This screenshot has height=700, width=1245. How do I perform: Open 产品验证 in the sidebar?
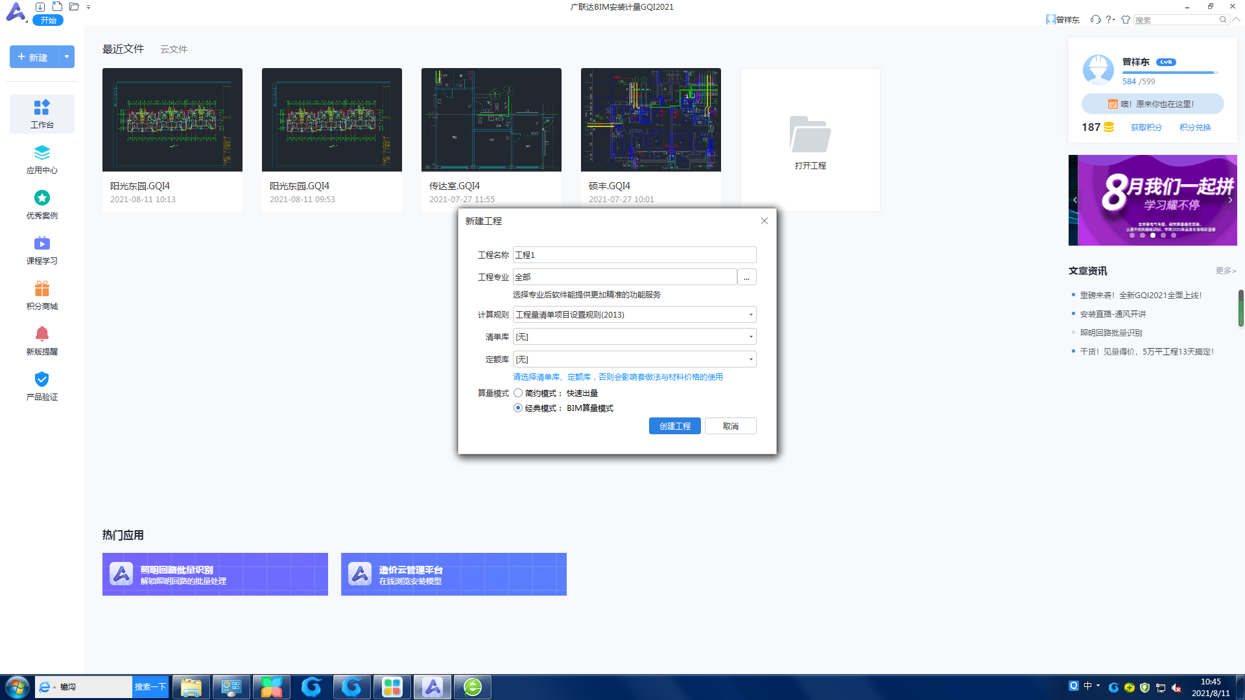pyautogui.click(x=42, y=386)
